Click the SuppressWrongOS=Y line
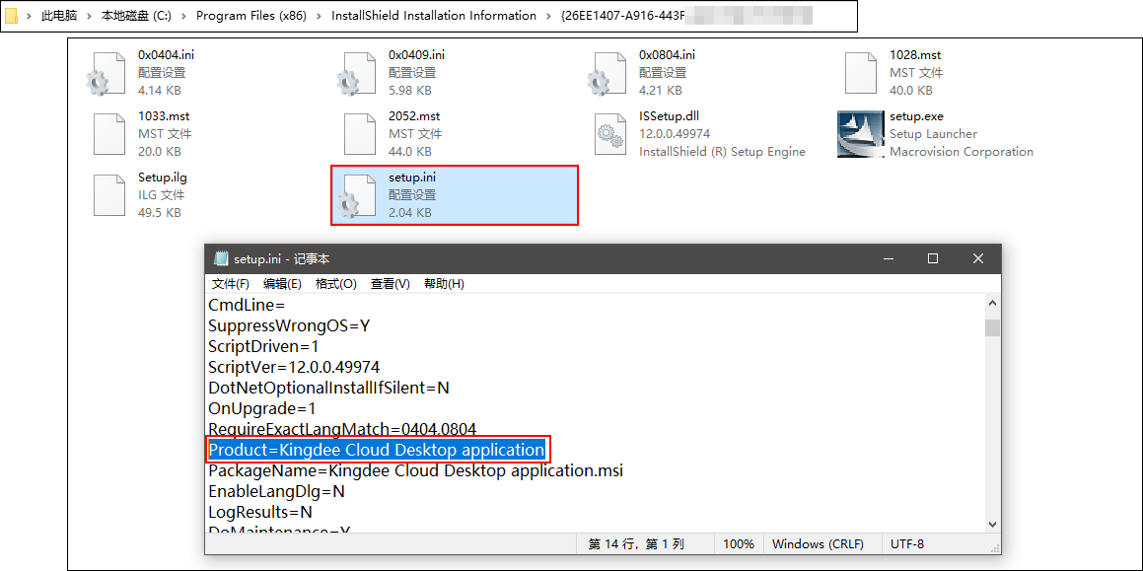Image resolution: width=1143 pixels, height=571 pixels. [x=289, y=326]
